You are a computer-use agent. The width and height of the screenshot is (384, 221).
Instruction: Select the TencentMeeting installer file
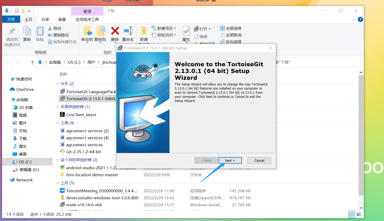click(x=102, y=191)
